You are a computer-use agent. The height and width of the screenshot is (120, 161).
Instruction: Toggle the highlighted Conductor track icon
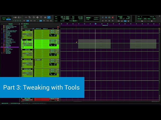coord(125,21)
